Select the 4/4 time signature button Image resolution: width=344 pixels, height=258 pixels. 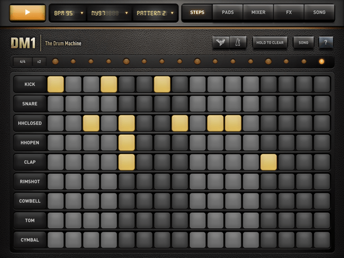point(23,61)
